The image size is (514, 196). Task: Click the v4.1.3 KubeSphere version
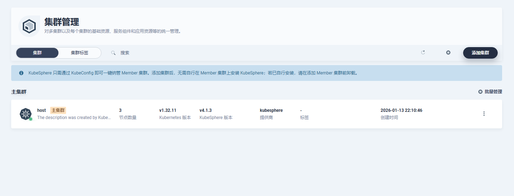click(x=205, y=110)
